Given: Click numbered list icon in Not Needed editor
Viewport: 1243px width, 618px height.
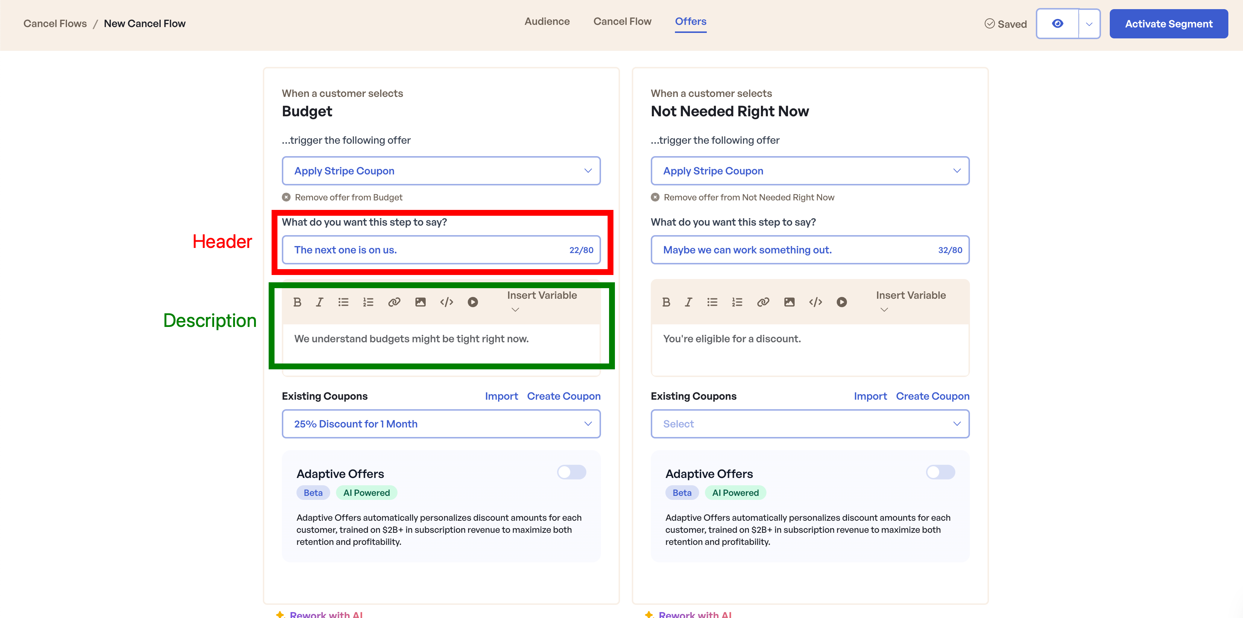Looking at the screenshot, I should 737,302.
